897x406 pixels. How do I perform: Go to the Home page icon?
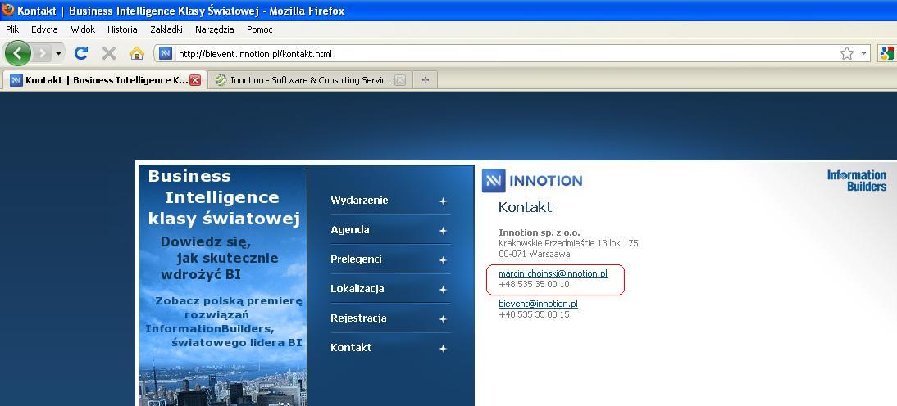[x=137, y=54]
